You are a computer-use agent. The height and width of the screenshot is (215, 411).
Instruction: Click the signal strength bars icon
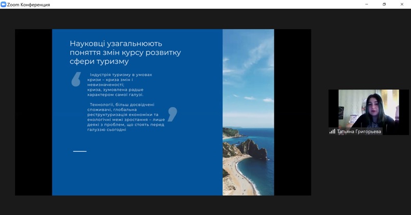[332, 131]
